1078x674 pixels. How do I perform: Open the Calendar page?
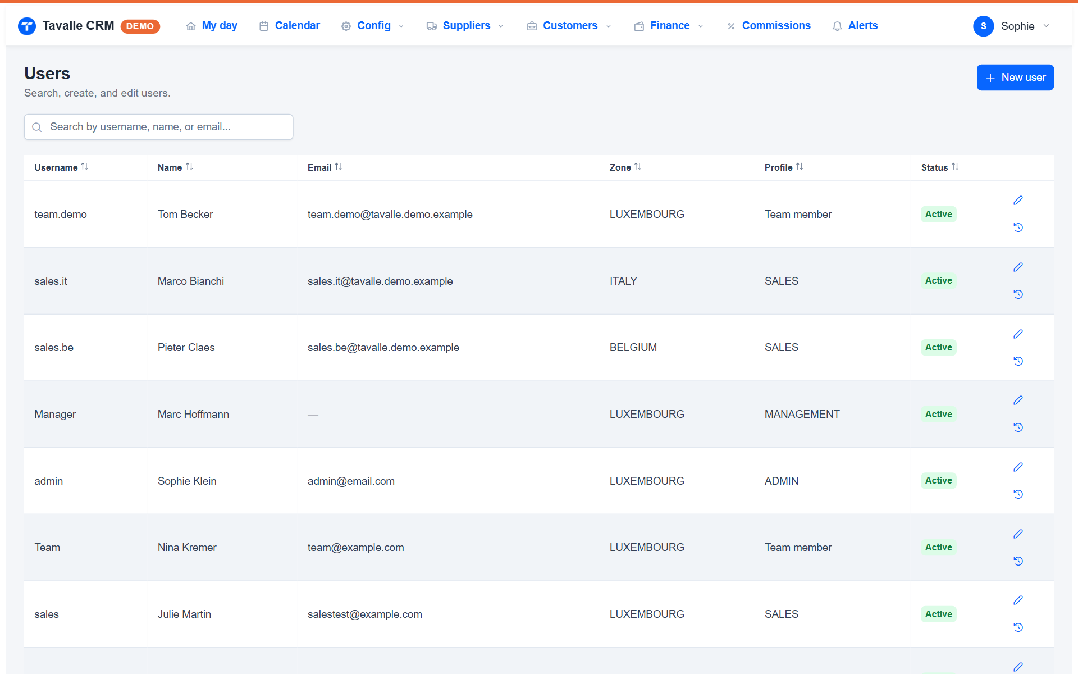pos(289,26)
